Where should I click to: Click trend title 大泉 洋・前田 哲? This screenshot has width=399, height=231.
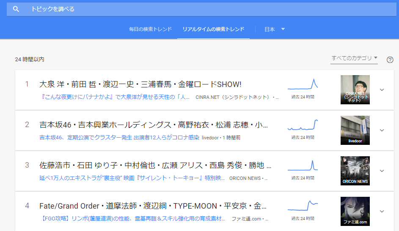(x=140, y=84)
